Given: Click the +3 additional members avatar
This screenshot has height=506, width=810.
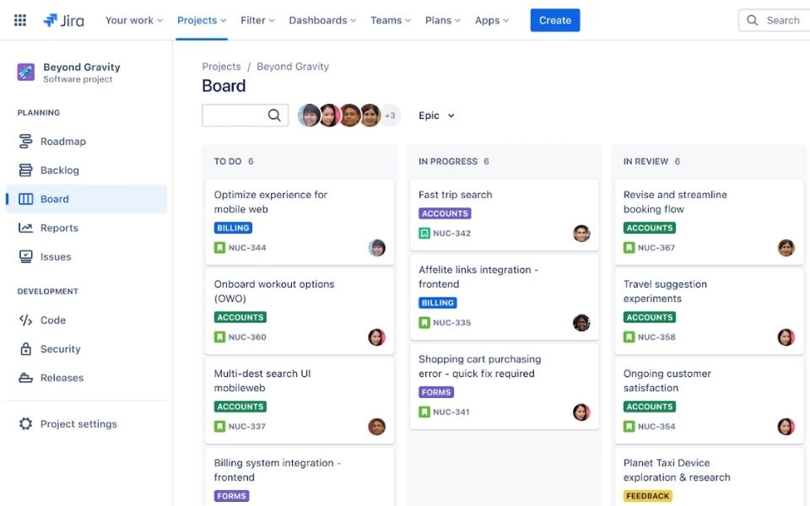Looking at the screenshot, I should (x=390, y=116).
